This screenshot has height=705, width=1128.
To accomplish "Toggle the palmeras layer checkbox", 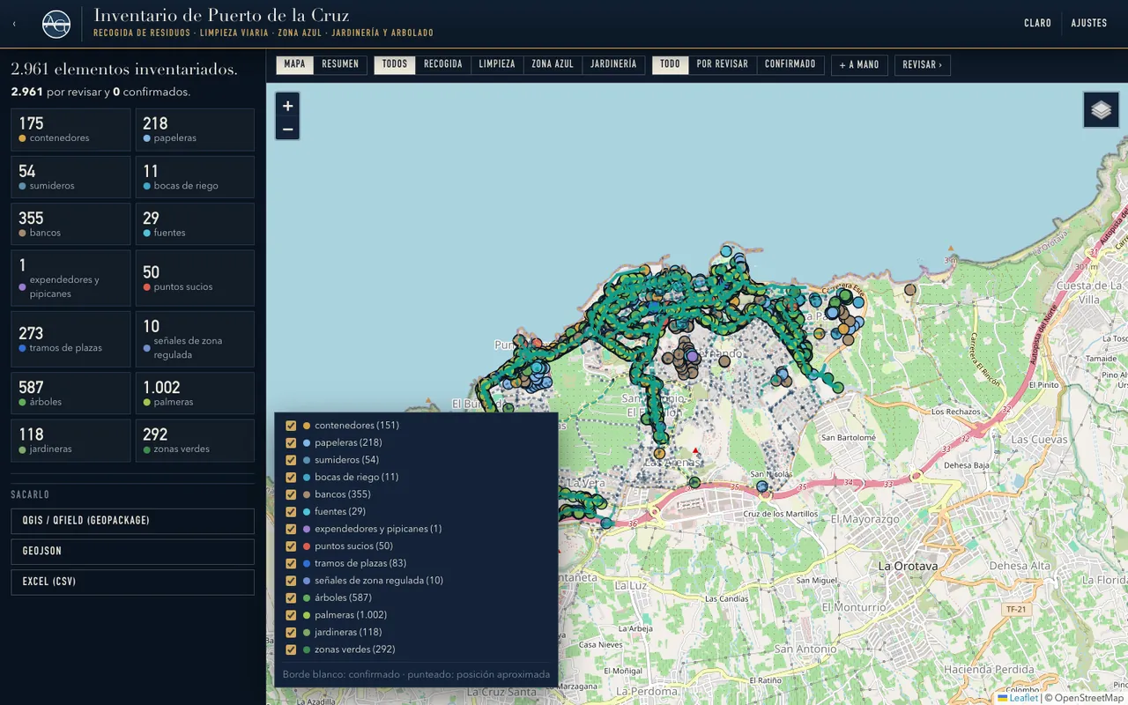I will pyautogui.click(x=291, y=615).
